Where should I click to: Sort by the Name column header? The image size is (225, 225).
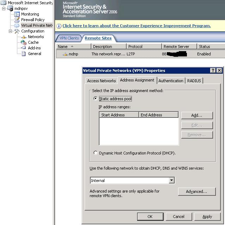tap(73, 47)
